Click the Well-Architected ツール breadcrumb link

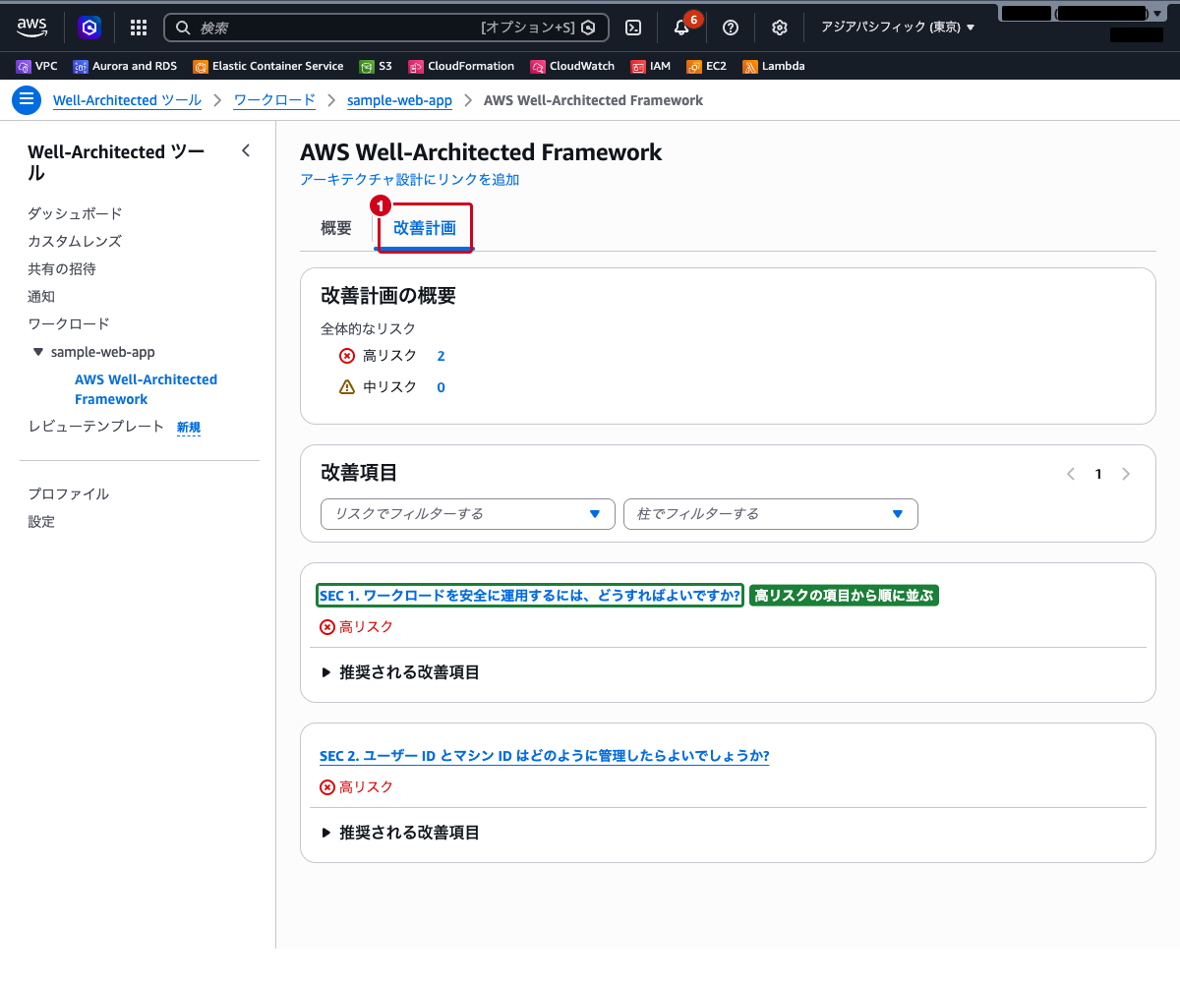coord(127,100)
